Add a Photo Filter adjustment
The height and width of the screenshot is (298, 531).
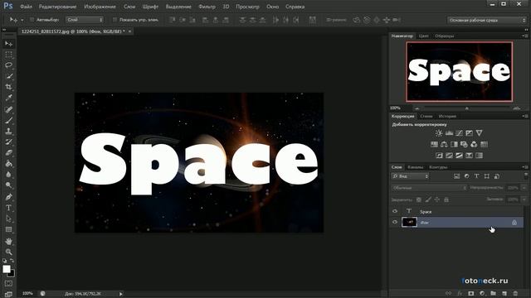point(464,144)
